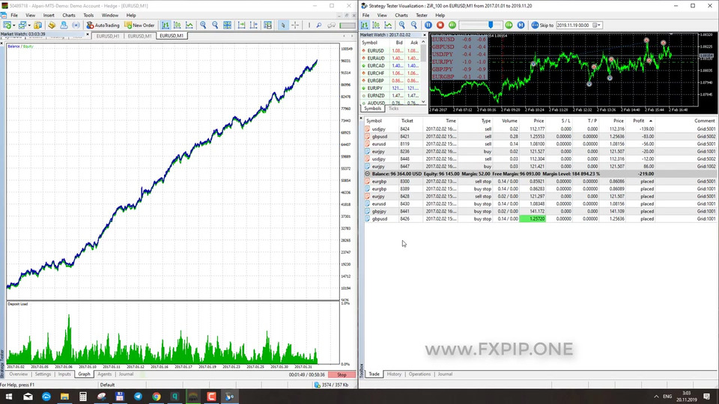719x404 pixels.
Task: Select EURCAD row in Market Watch
Action: (x=390, y=66)
